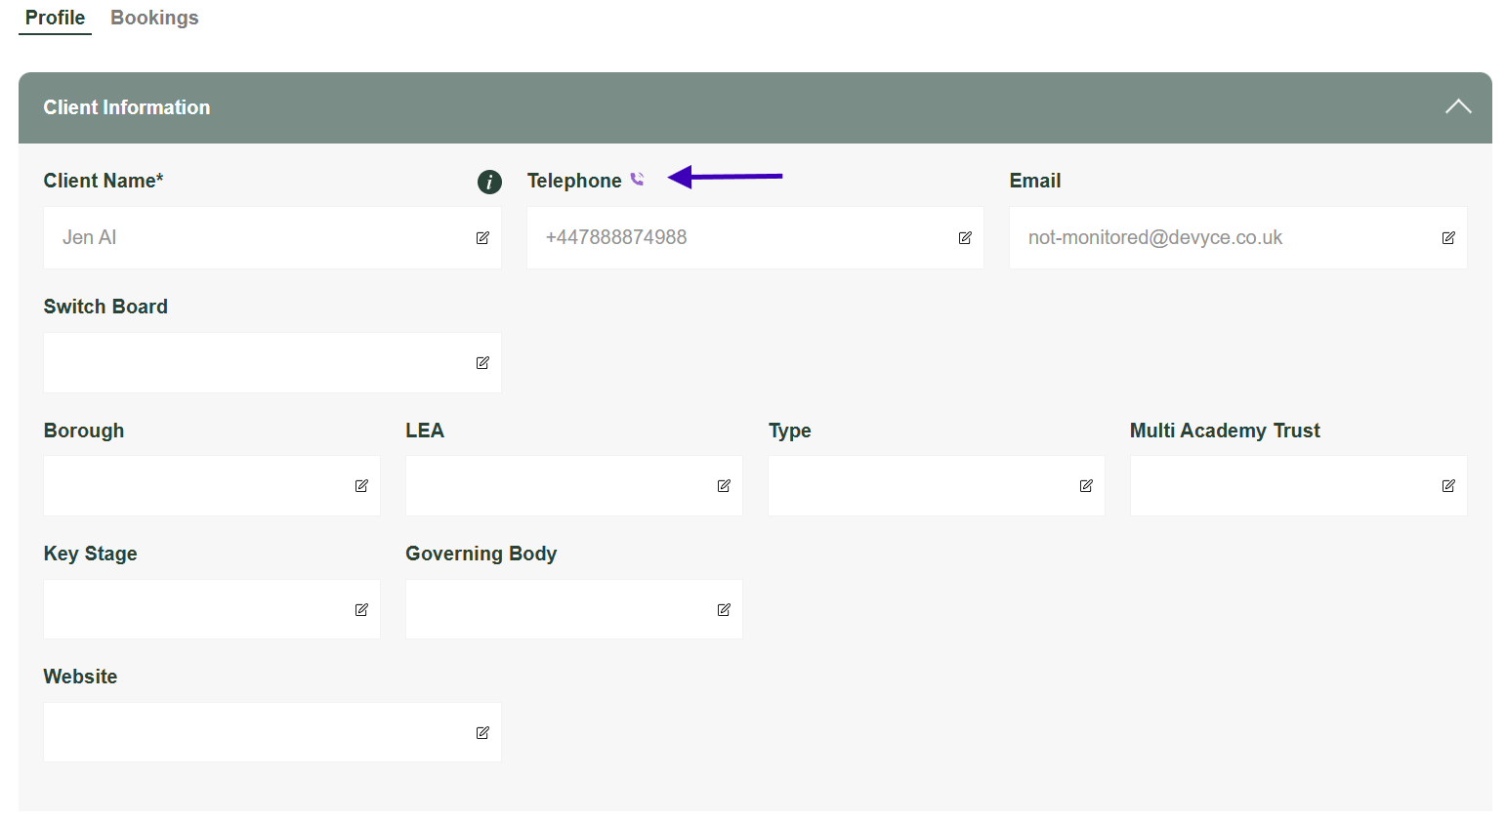Screen dimensions: 1506x822
Task: Click the edit icon in Website field
Action: pyautogui.click(x=482, y=732)
